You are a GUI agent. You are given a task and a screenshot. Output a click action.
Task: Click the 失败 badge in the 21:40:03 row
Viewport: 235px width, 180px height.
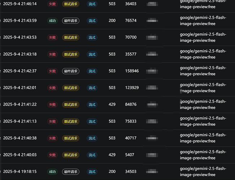[x=52, y=155]
